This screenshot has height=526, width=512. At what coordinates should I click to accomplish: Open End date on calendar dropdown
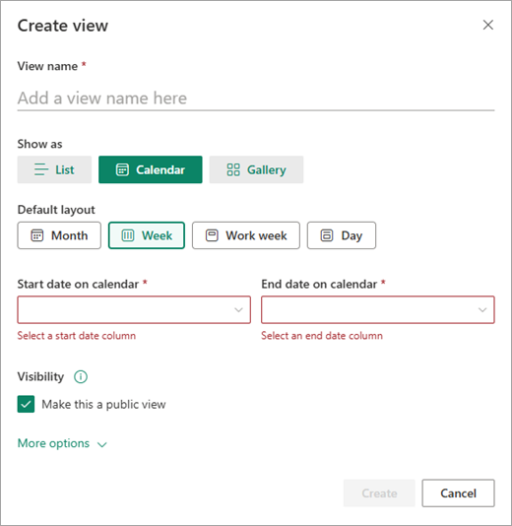(x=378, y=310)
